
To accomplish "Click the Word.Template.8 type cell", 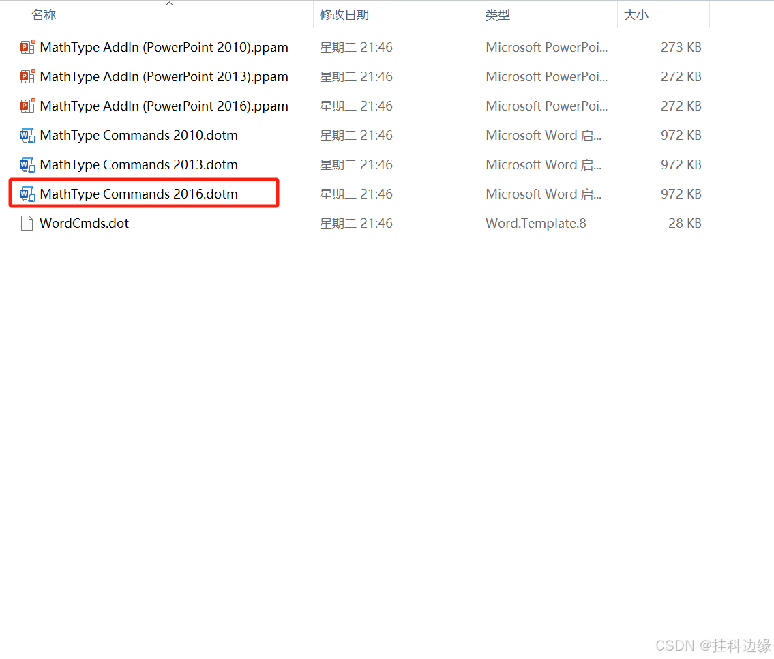I will (536, 223).
